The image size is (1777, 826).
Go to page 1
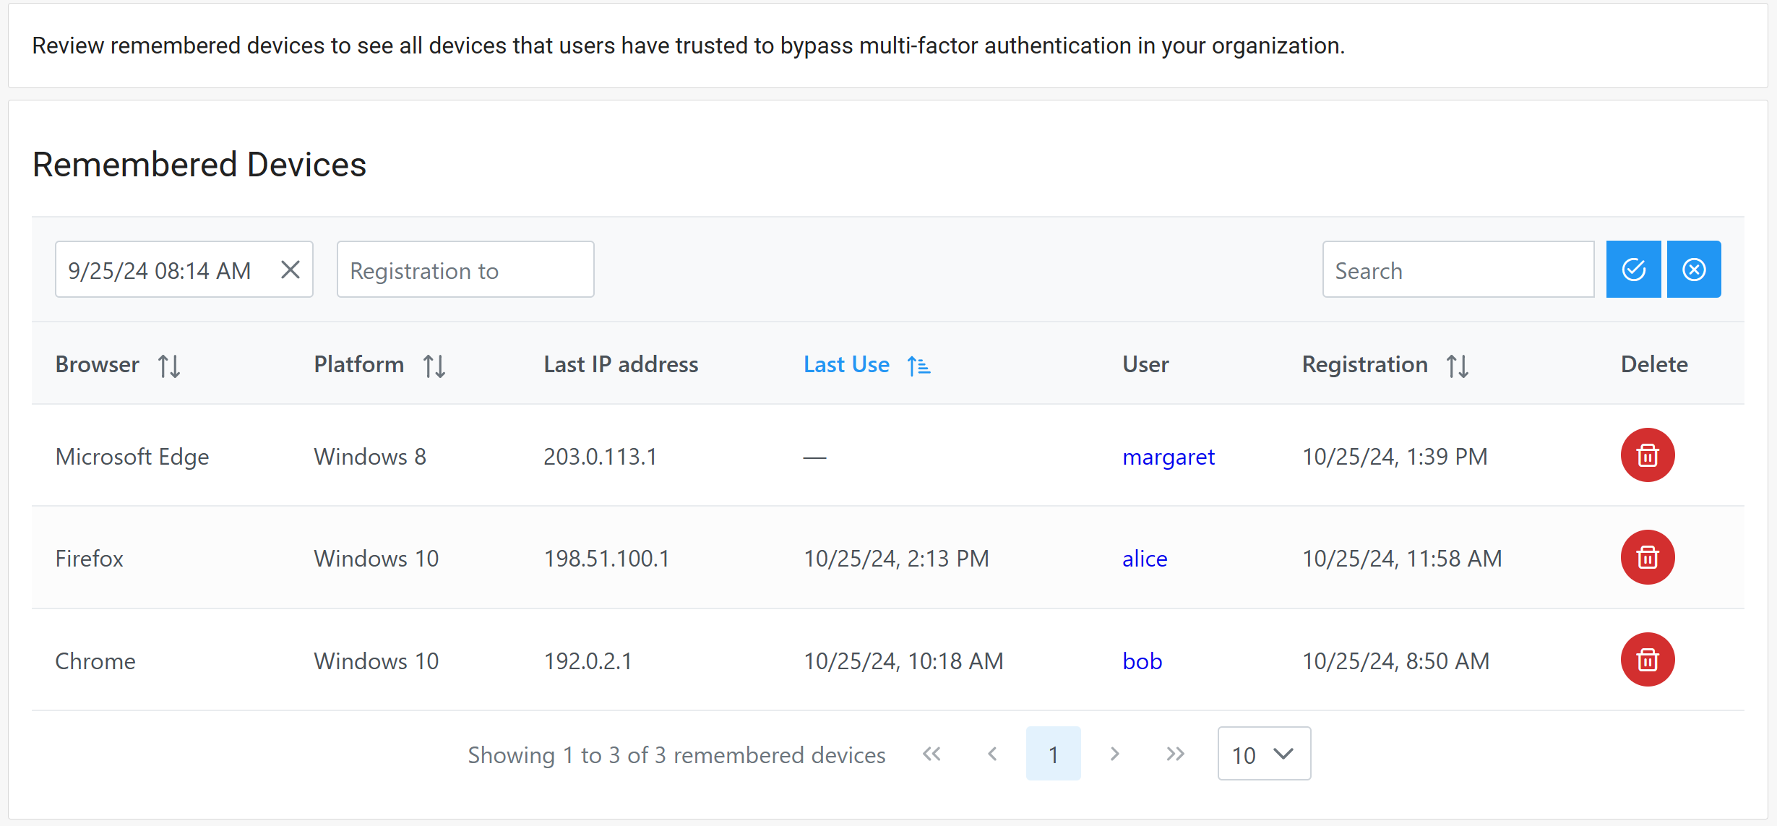(x=1053, y=754)
